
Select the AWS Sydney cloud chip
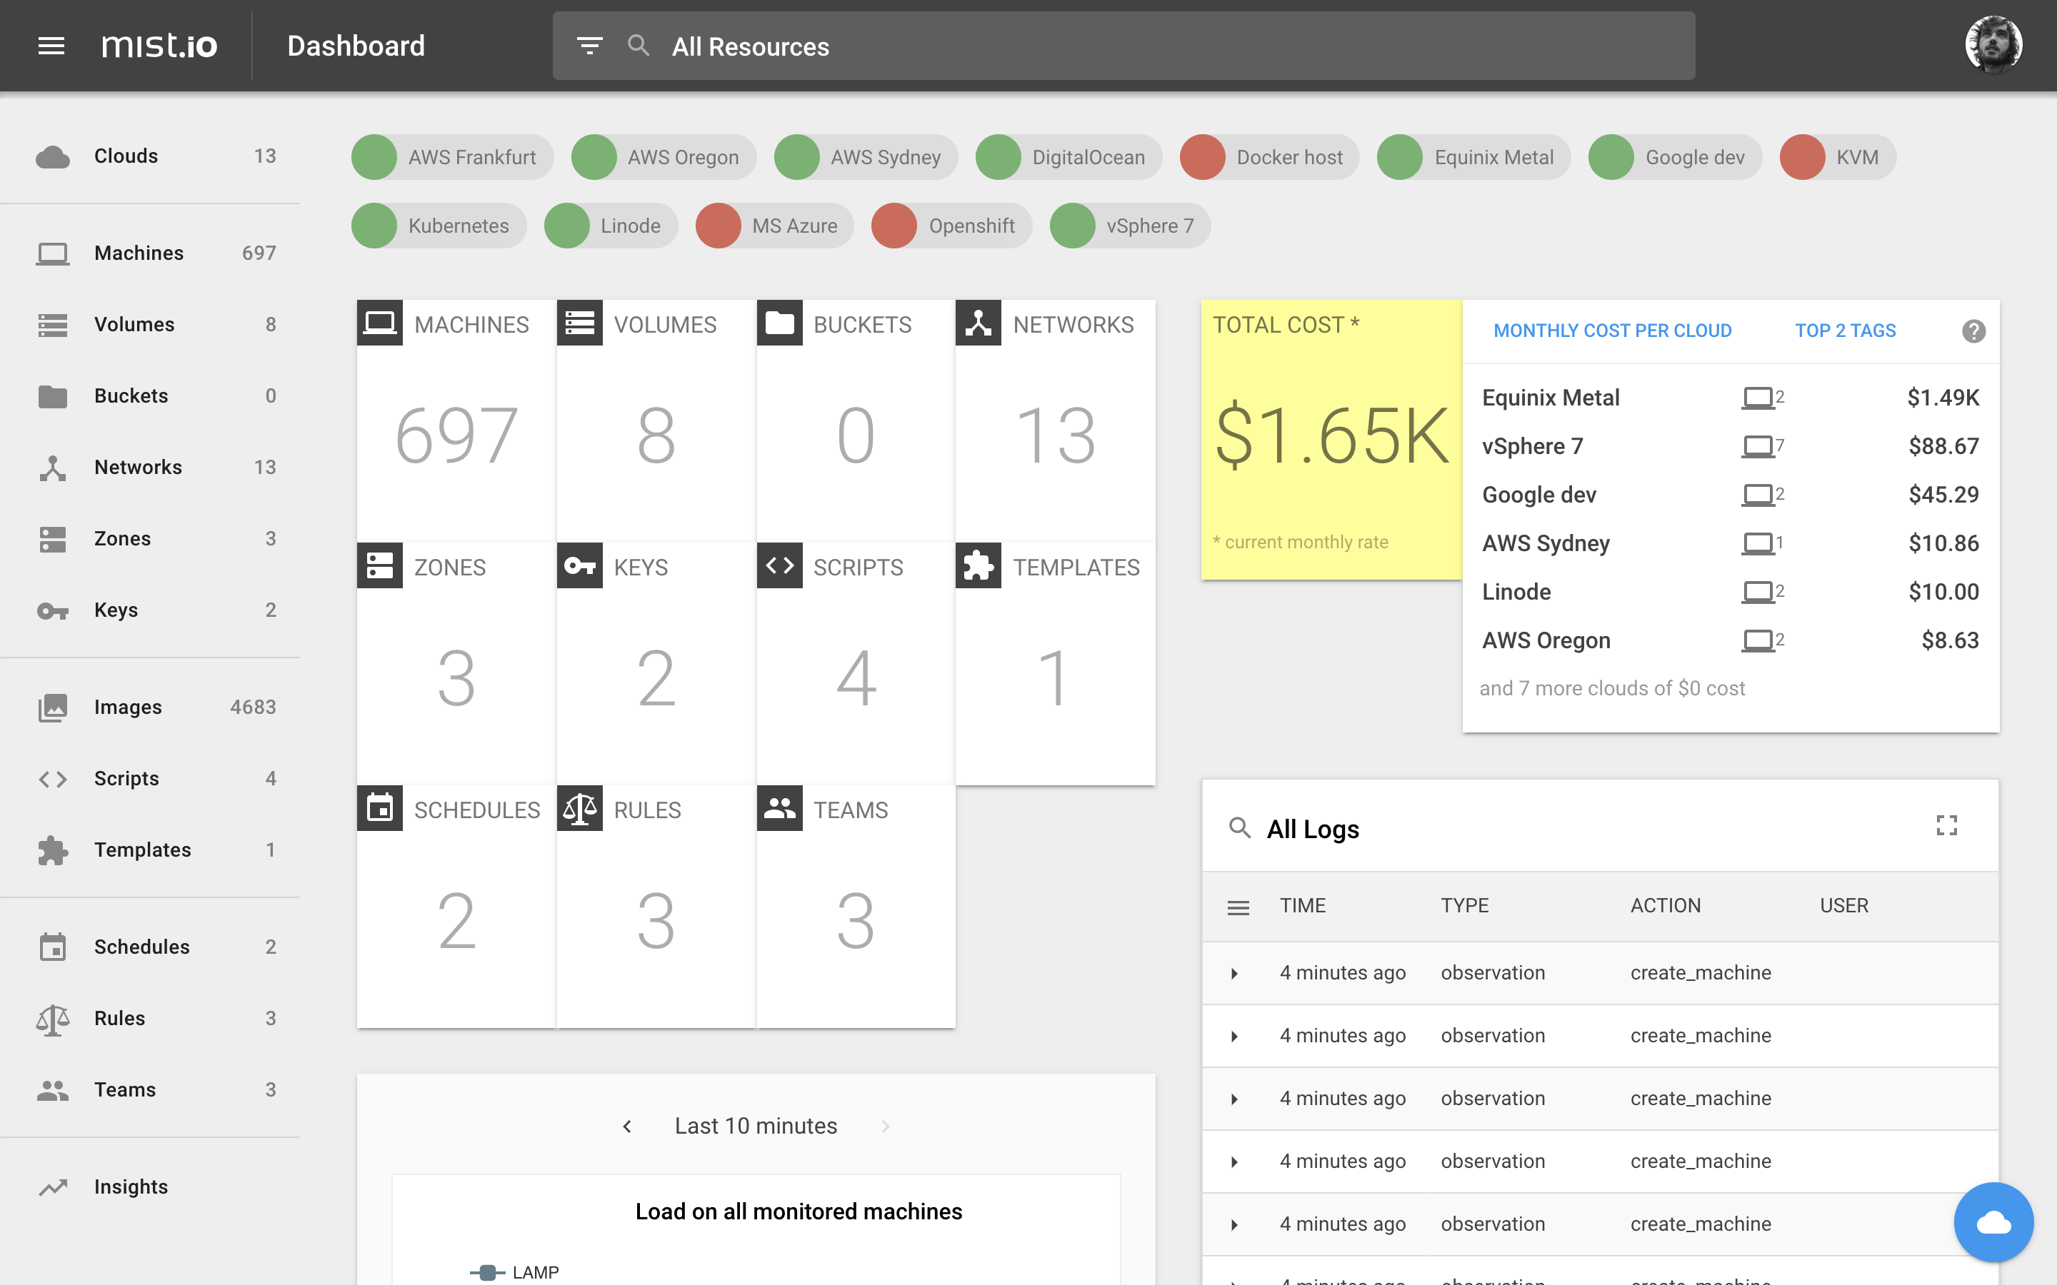click(x=866, y=157)
